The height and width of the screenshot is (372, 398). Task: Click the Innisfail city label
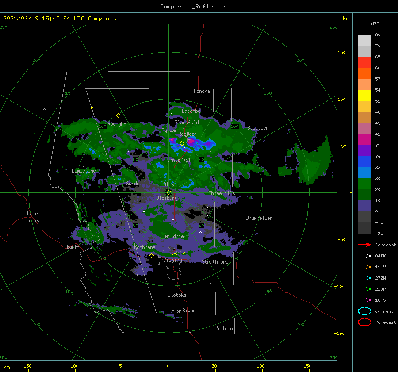[x=179, y=160]
